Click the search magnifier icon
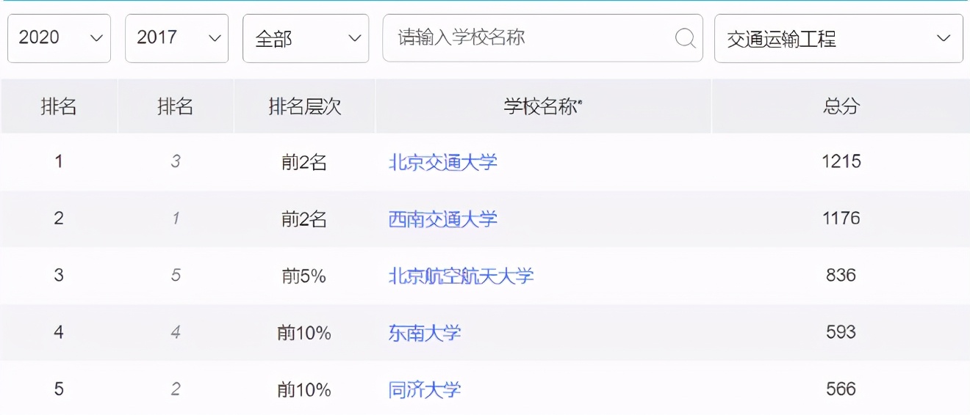 [x=685, y=38]
